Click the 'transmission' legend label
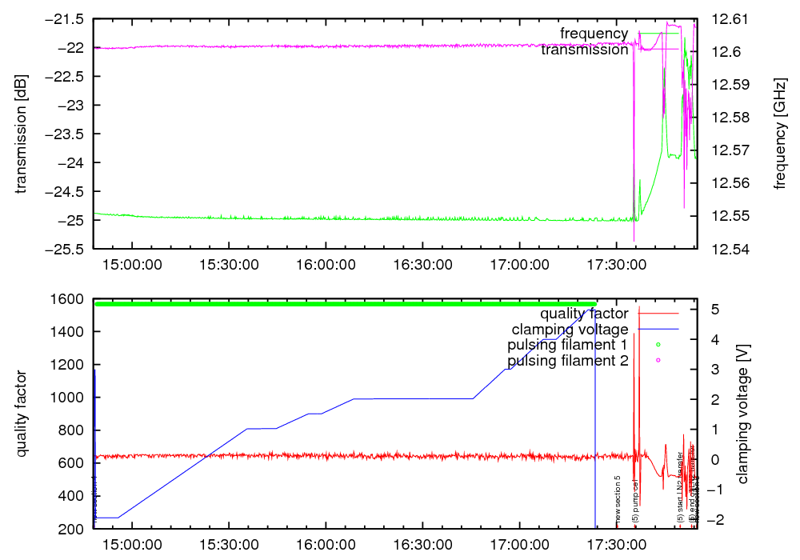This screenshot has width=800, height=560. pyautogui.click(x=584, y=50)
